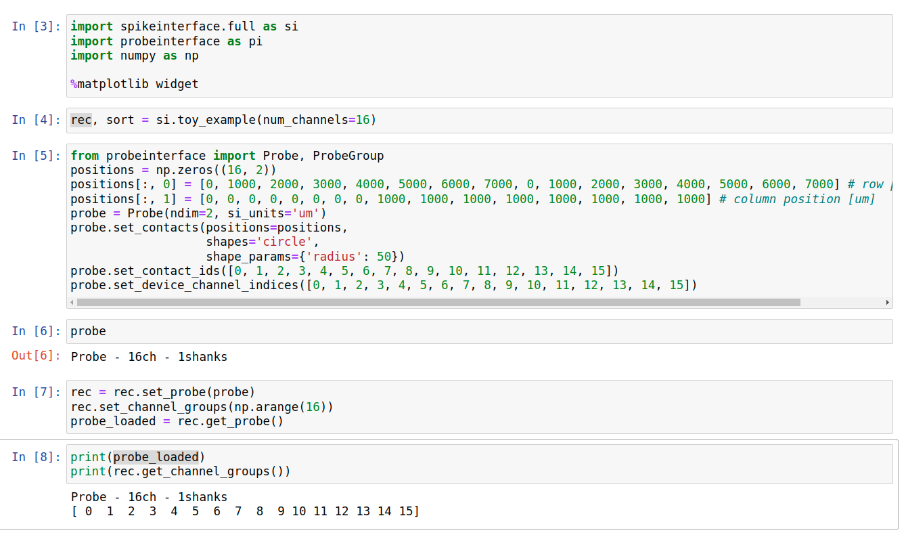Viewport: 906px width, 539px height.
Task: Click the highlighted 'probe_loaded' in print statement
Action: [x=156, y=456]
